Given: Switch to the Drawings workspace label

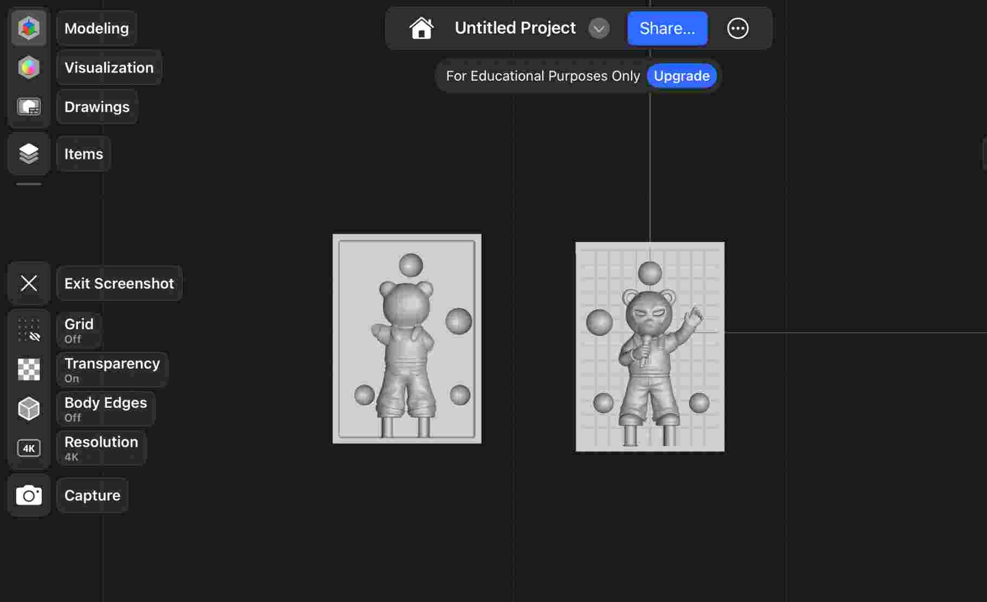Looking at the screenshot, I should (97, 107).
